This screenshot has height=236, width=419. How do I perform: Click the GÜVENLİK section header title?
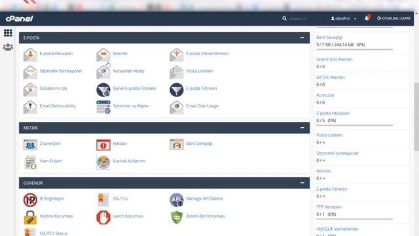[x=33, y=183]
